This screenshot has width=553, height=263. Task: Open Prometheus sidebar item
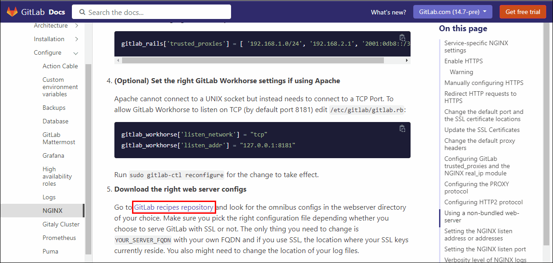click(59, 238)
